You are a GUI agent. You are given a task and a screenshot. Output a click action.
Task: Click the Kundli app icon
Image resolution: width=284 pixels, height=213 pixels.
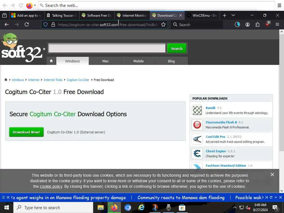pyautogui.click(x=197, y=110)
